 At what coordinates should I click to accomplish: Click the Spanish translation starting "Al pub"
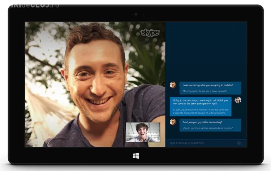point(200,111)
